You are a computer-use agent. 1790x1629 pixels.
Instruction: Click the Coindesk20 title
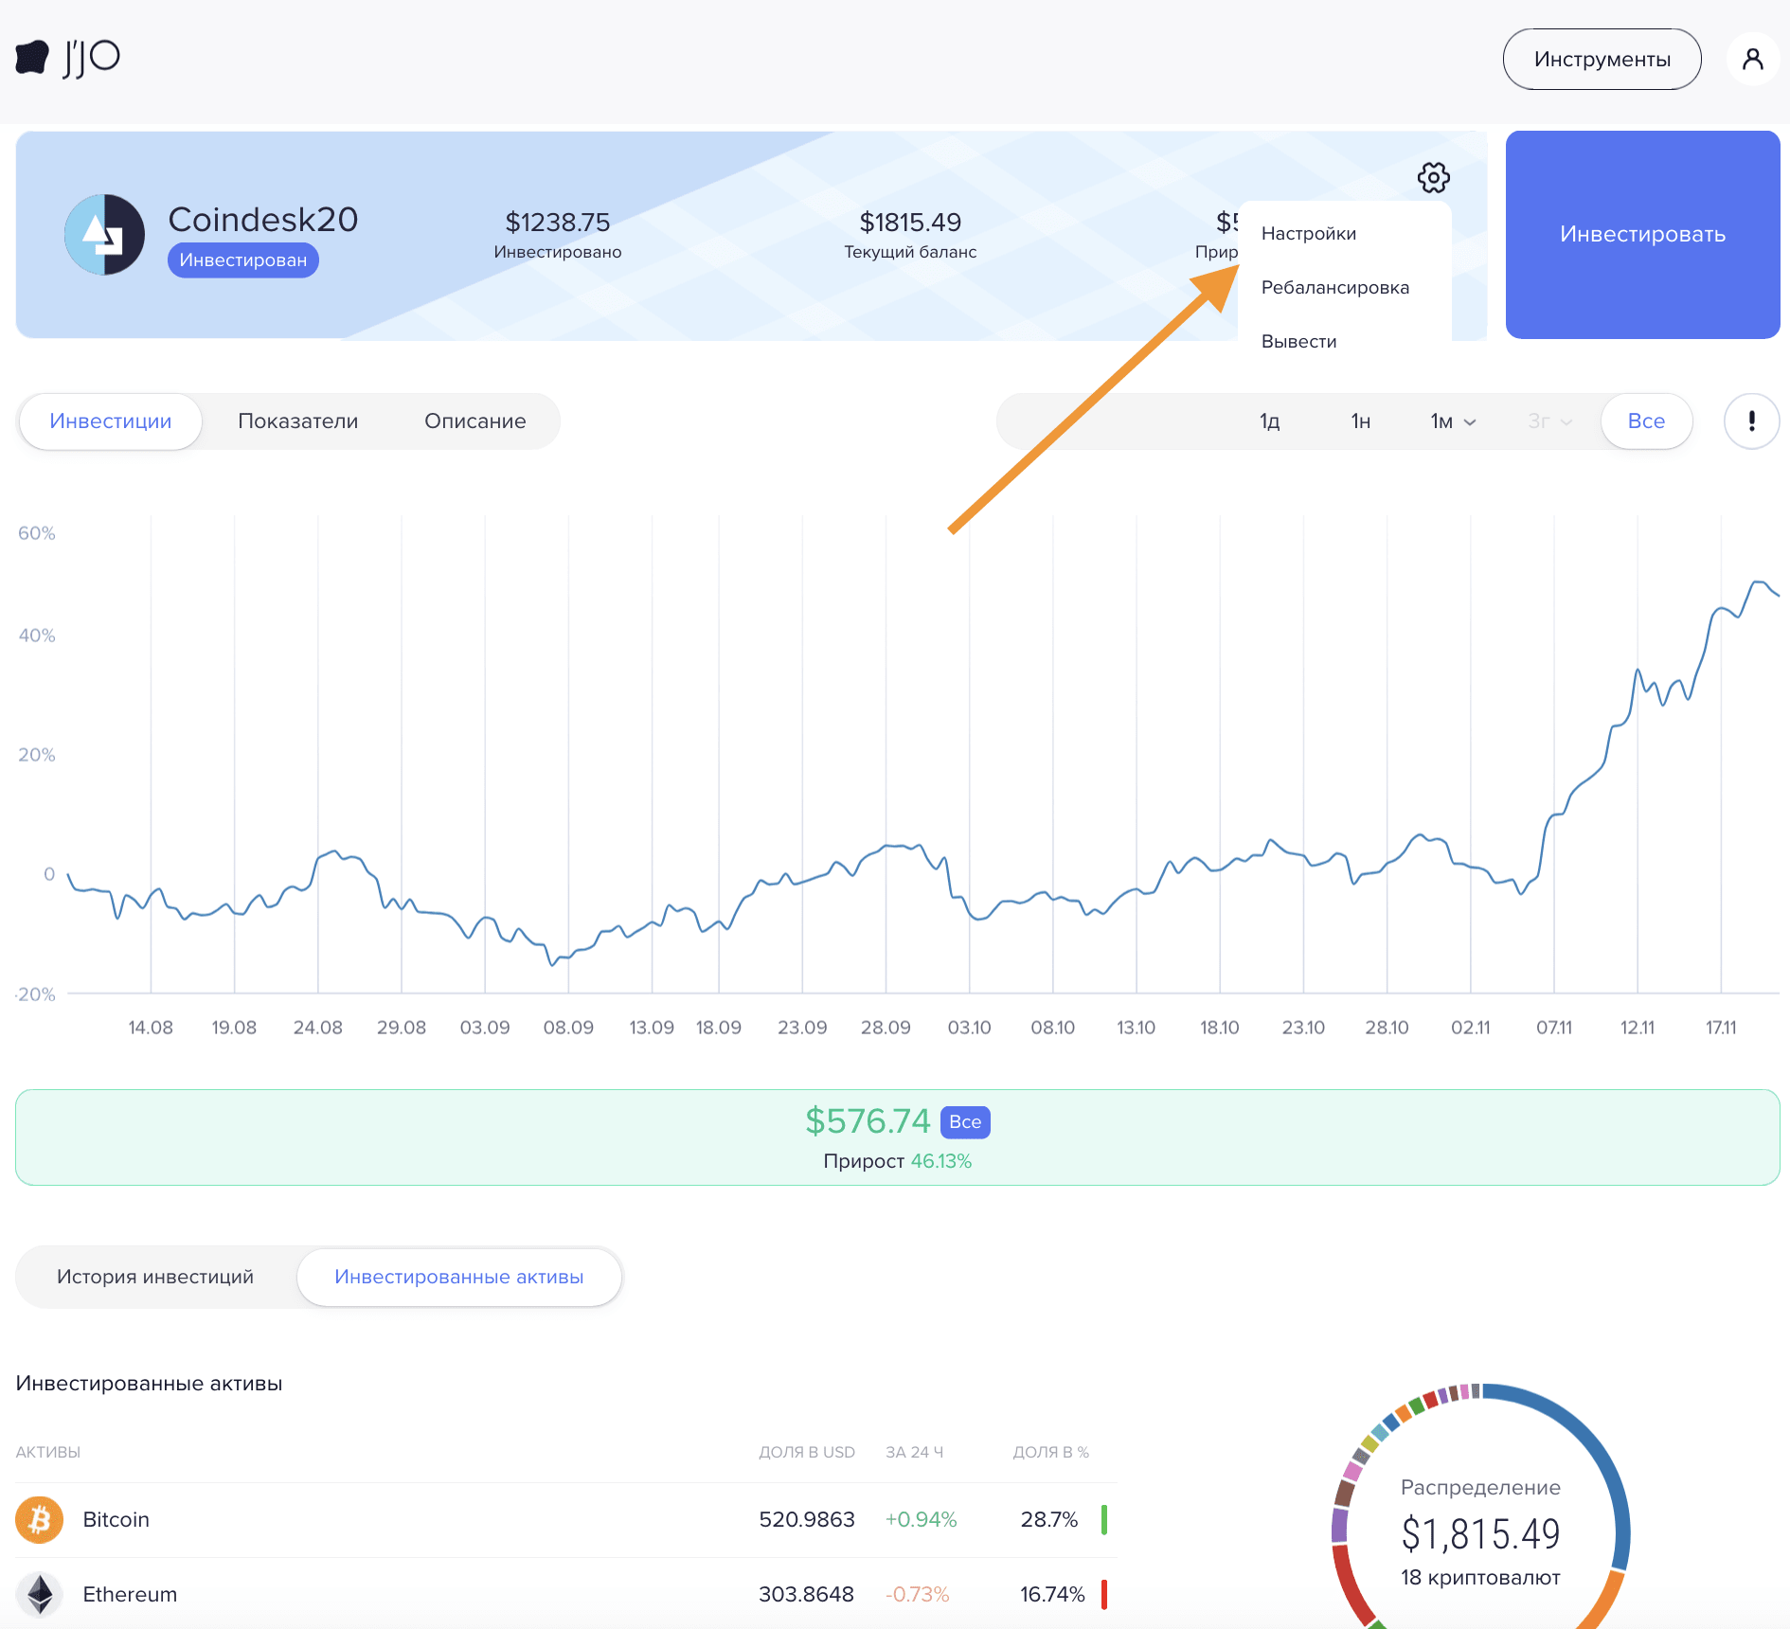(262, 219)
